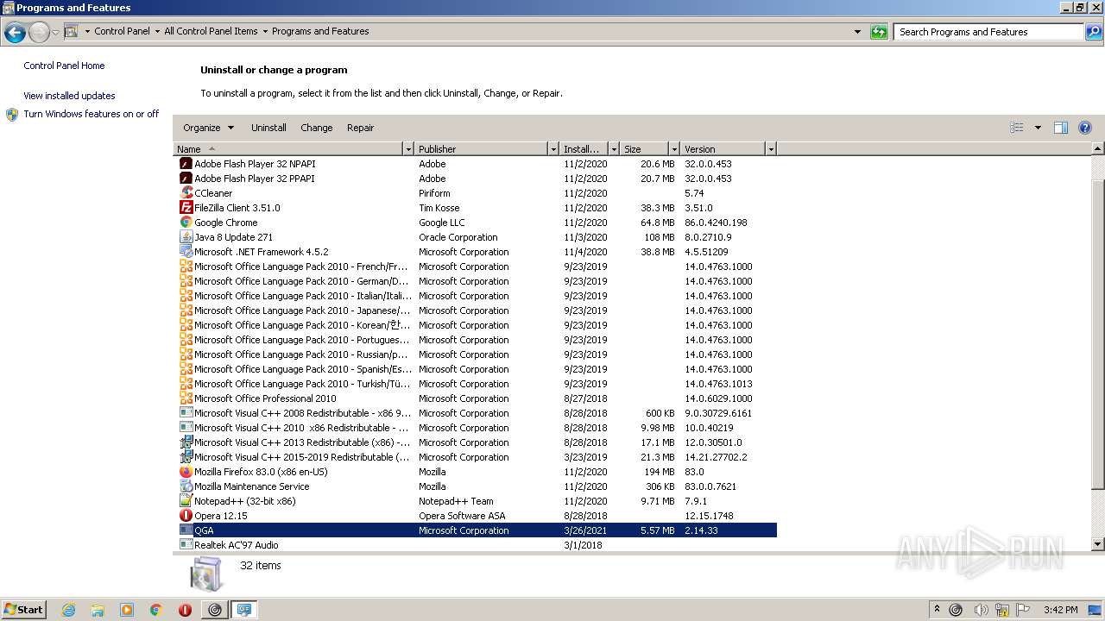Click the Opera 12.15 icon in list

[x=186, y=516]
